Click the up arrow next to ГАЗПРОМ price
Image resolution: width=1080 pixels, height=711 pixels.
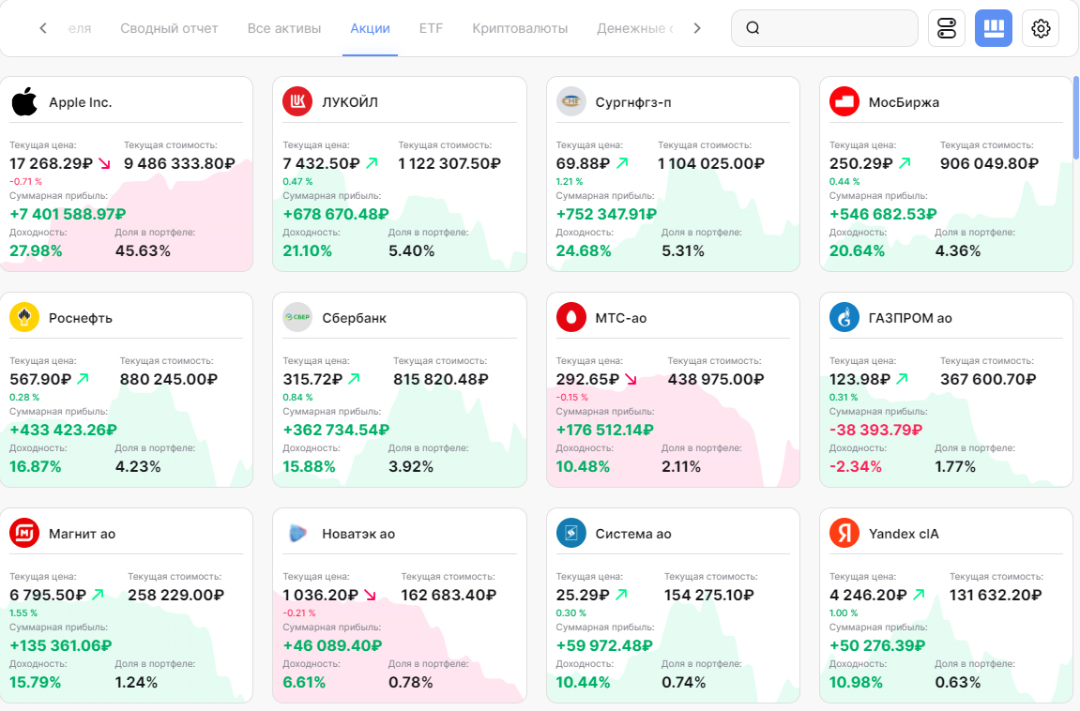[903, 379]
